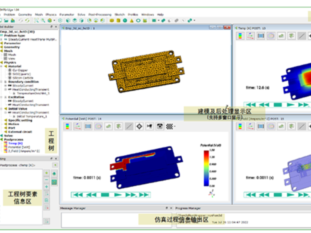Click the minus button in the setting panel
The width and height of the screenshot is (311, 233).
[x=46, y=180]
